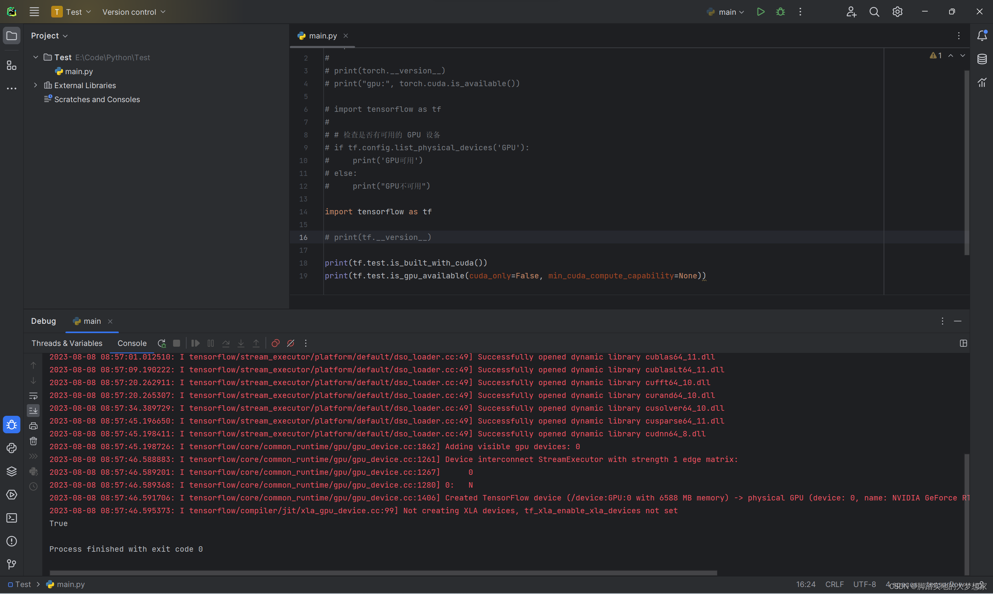The height and width of the screenshot is (594, 993).
Task: Open the main run configuration dropdown
Action: click(x=726, y=12)
